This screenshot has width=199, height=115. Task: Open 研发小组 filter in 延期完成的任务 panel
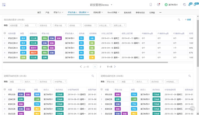113,82
